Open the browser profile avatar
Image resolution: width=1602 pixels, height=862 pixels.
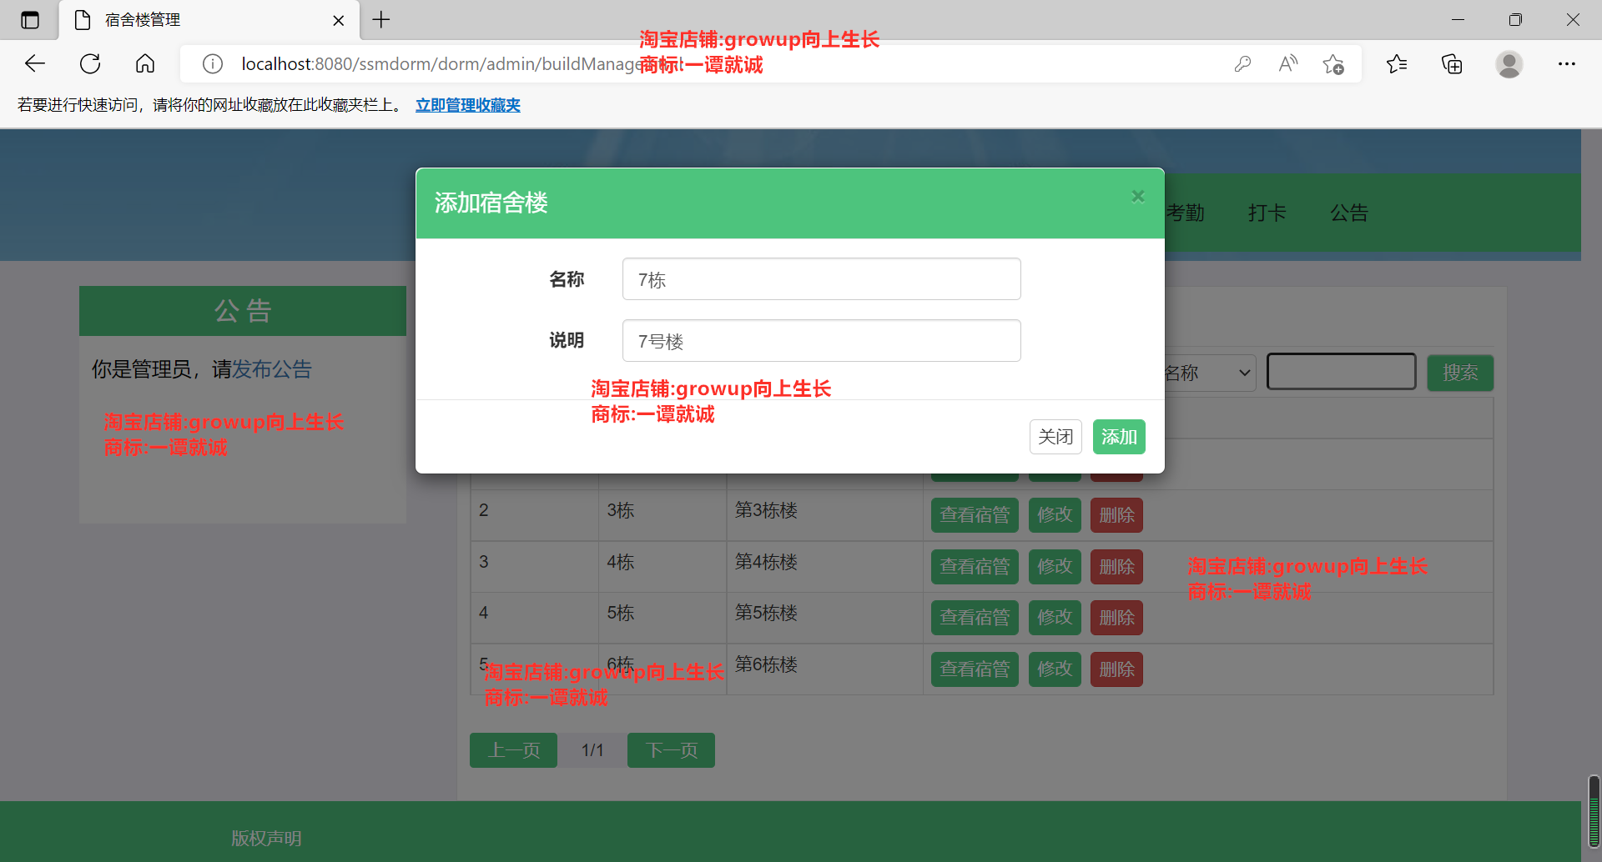point(1509,63)
